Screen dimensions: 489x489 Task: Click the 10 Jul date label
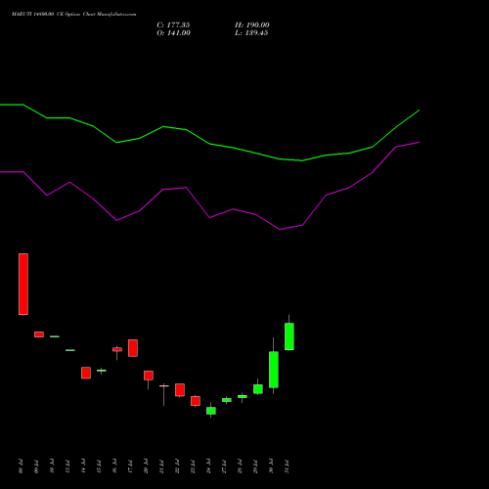coord(52,467)
